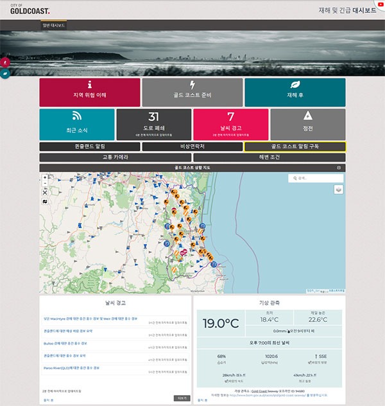Click the source link under weather warnings
Viewport: 385px width, 406px height.
pyautogui.click(x=48, y=400)
